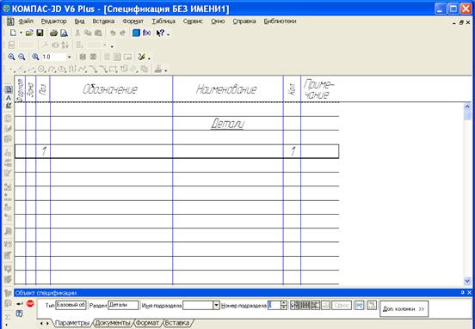
Task: Open the f(x) variables icon
Action: 146,33
